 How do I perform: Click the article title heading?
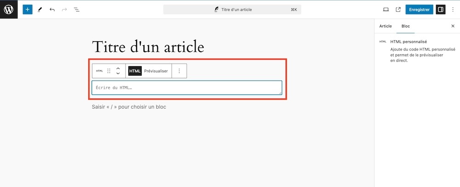coord(148,47)
